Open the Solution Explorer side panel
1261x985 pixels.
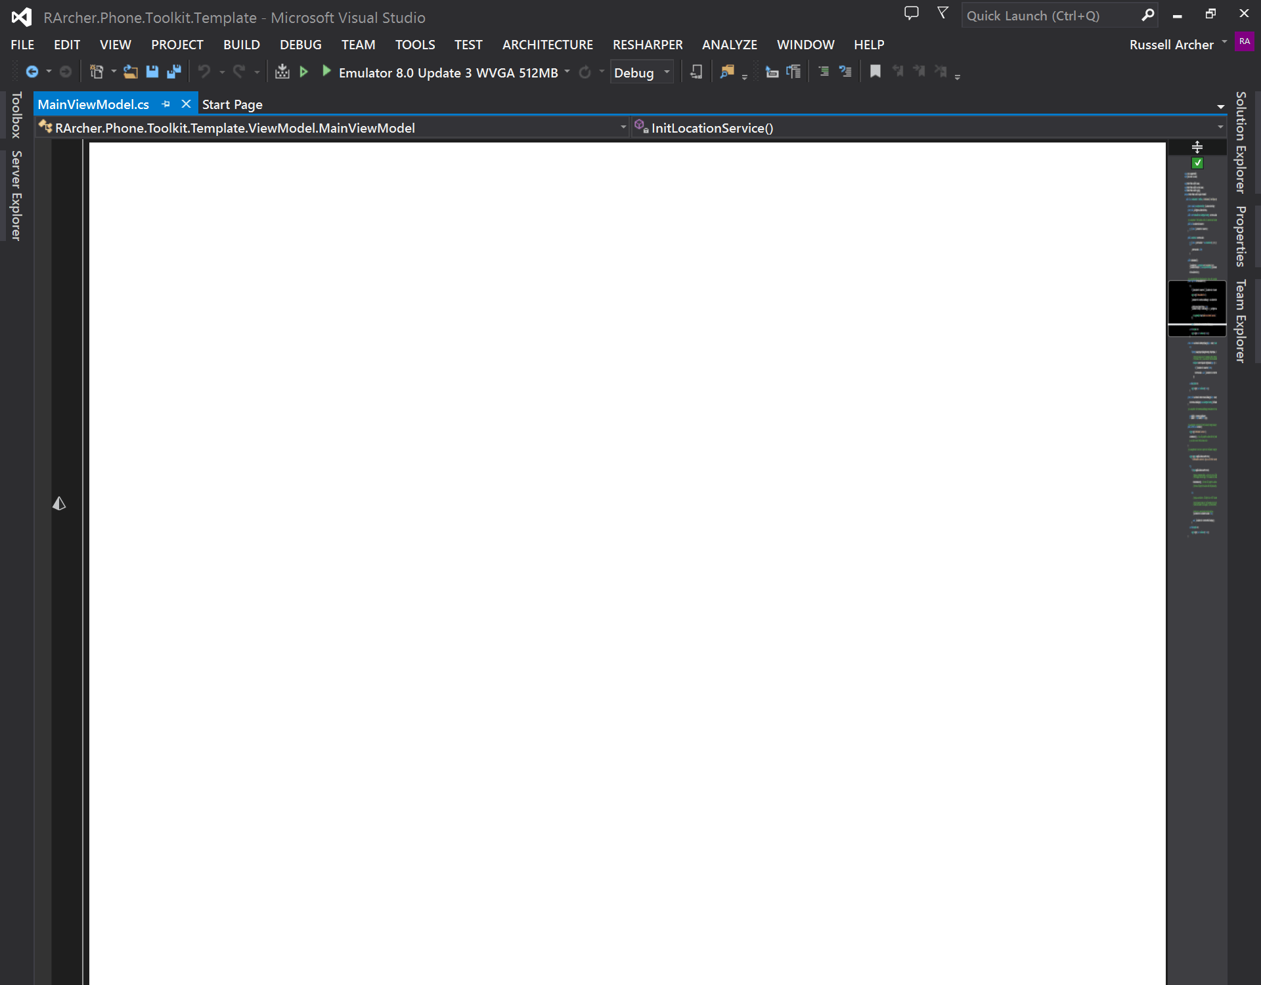click(x=1240, y=142)
